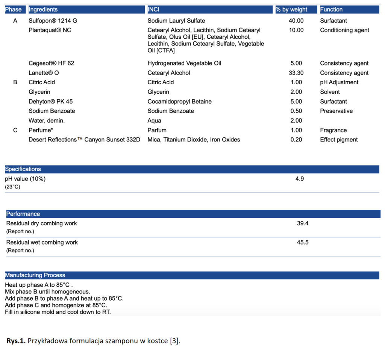Viewport: 385px width, 351px height.
Task: Click the Ingredients column header
Action: [43, 9]
